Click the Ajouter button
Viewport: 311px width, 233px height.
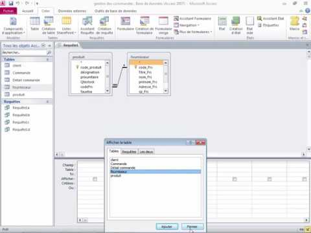coord(167,227)
